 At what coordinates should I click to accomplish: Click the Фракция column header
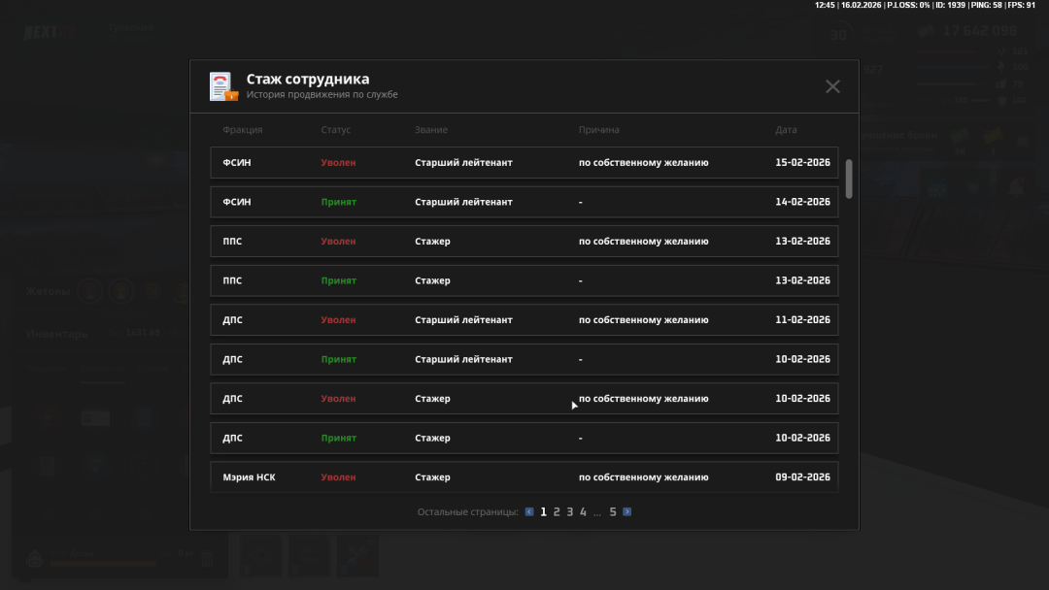point(242,130)
